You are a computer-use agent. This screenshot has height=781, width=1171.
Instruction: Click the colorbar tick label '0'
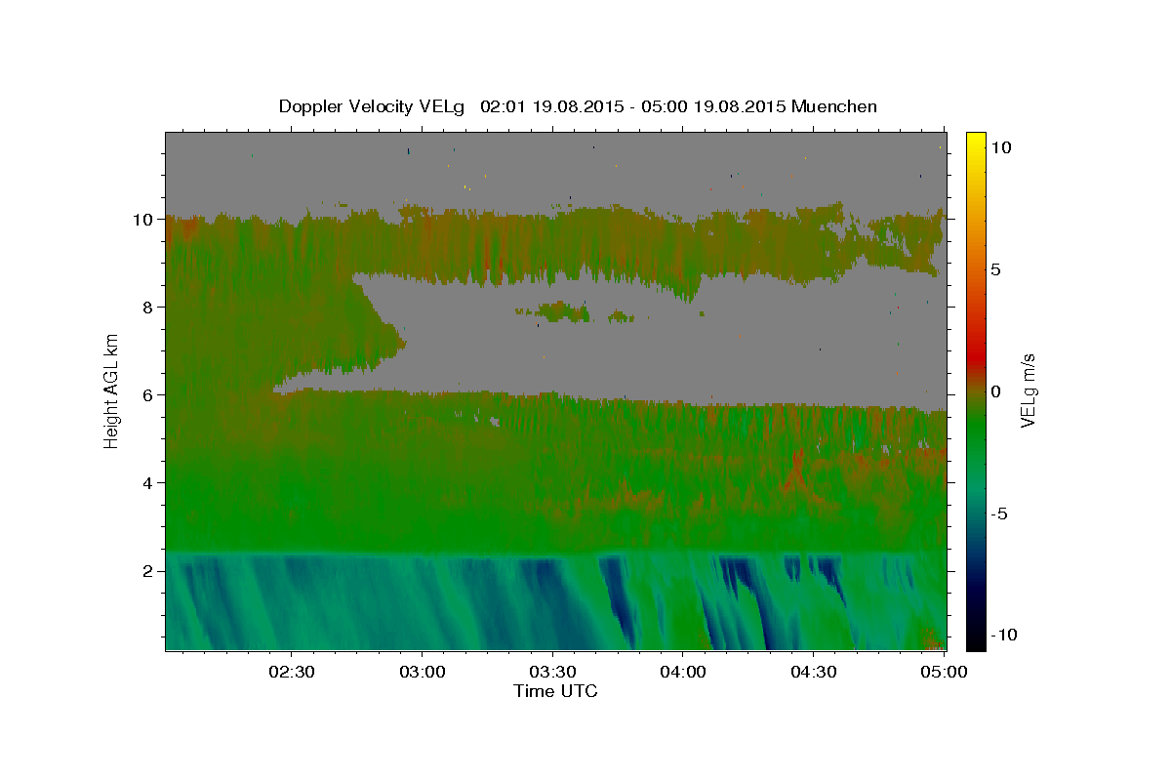(x=996, y=391)
